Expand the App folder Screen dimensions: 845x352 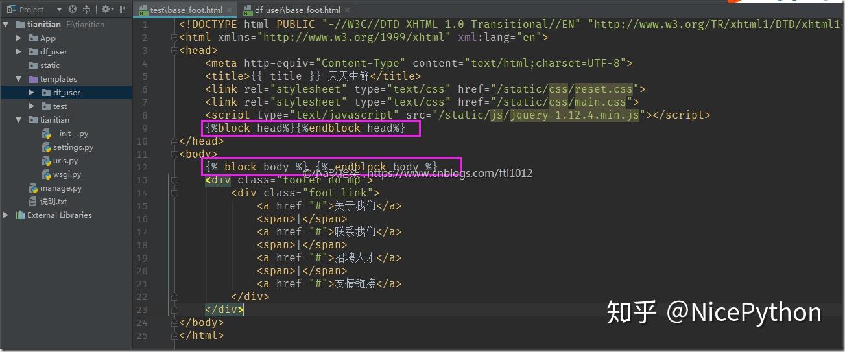coord(19,38)
